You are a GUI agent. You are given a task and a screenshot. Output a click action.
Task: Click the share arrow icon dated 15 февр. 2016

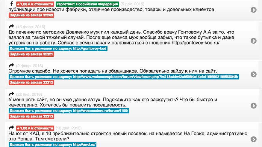tap(12, 26)
